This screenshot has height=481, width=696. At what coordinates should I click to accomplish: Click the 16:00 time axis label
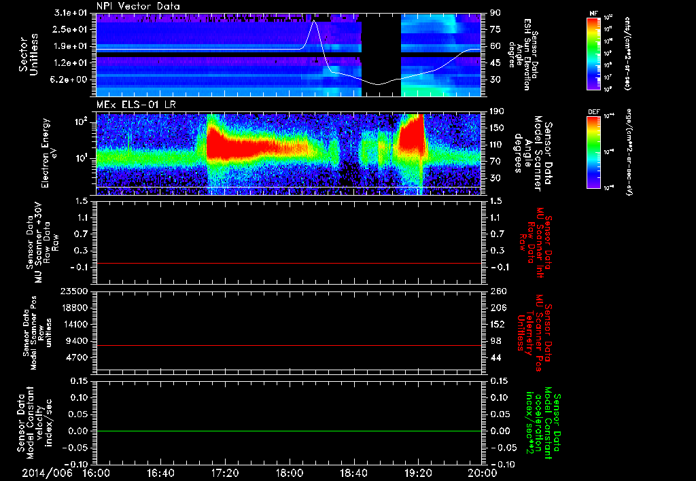(97, 473)
